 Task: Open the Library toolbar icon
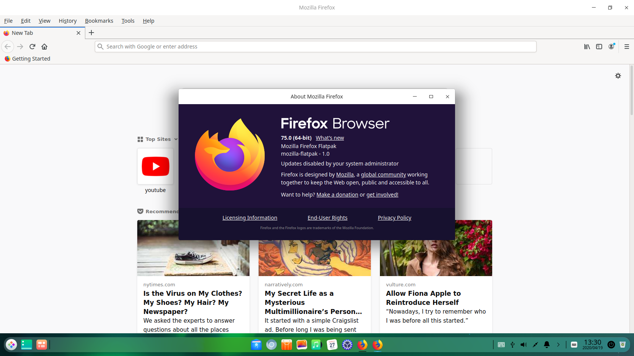coord(587,47)
